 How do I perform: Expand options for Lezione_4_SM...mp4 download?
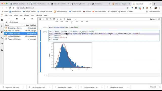point(24,87)
